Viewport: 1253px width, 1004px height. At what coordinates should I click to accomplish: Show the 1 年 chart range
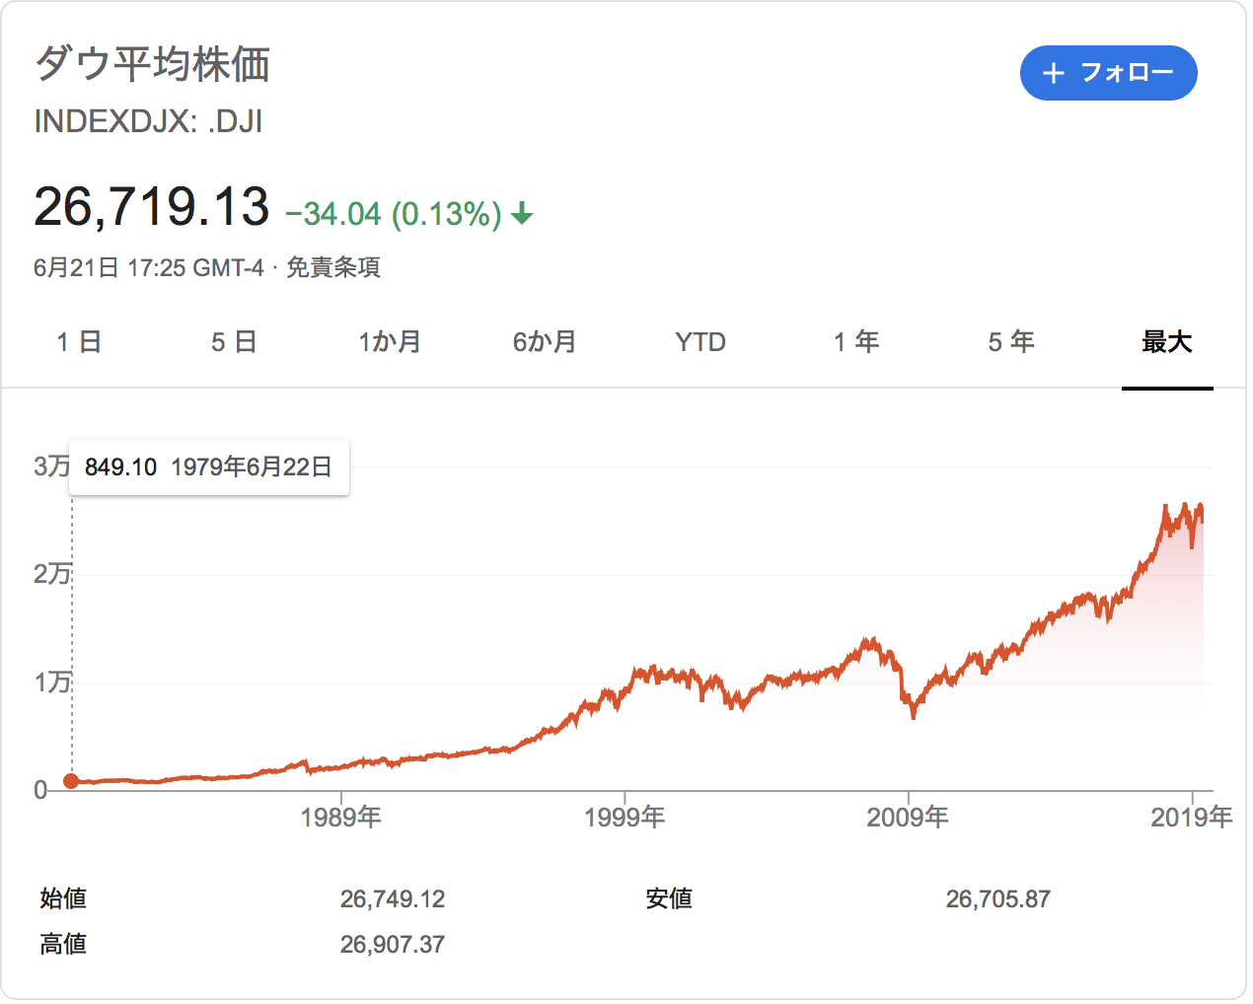[x=855, y=342]
